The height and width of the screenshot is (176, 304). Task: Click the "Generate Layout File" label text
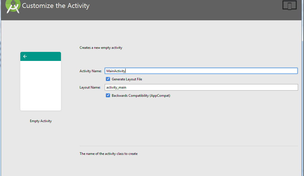coord(127,79)
